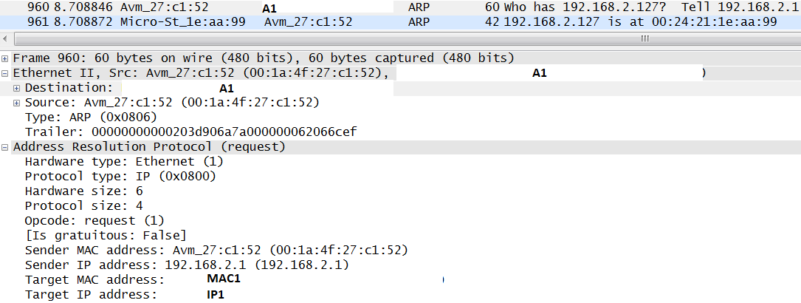The width and height of the screenshot is (801, 303).
Task: Select the Hardware type: Ethernet field
Action: [x=123, y=162]
